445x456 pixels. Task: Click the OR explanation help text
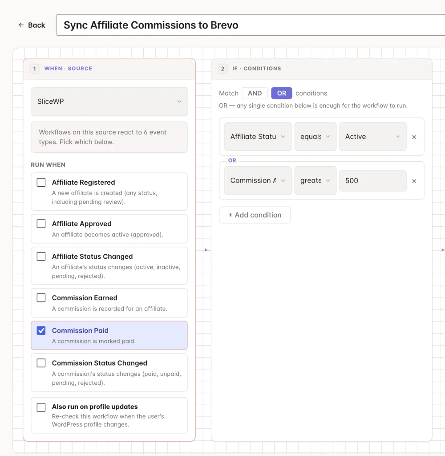[313, 106]
